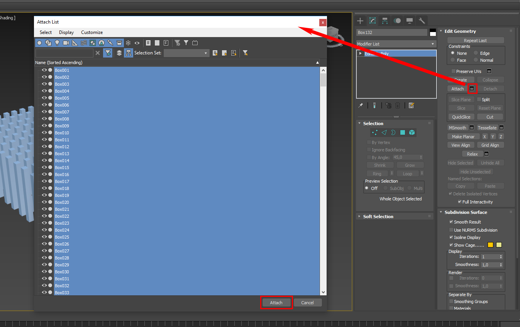This screenshot has width=520, height=327.
Task: Switch to the Modify tab in command panel
Action: [x=373, y=21]
